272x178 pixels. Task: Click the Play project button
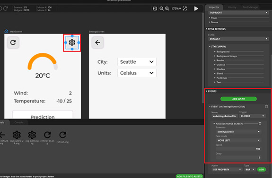[196, 8]
